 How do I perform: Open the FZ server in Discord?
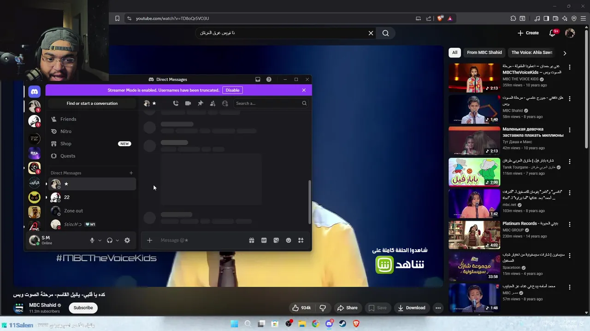click(x=35, y=138)
